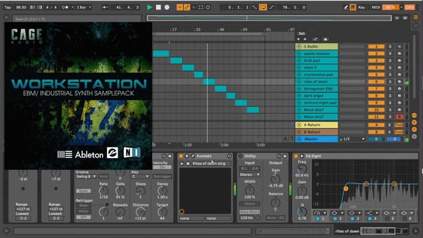Click the automation mode icon beside lock

click(x=315, y=40)
